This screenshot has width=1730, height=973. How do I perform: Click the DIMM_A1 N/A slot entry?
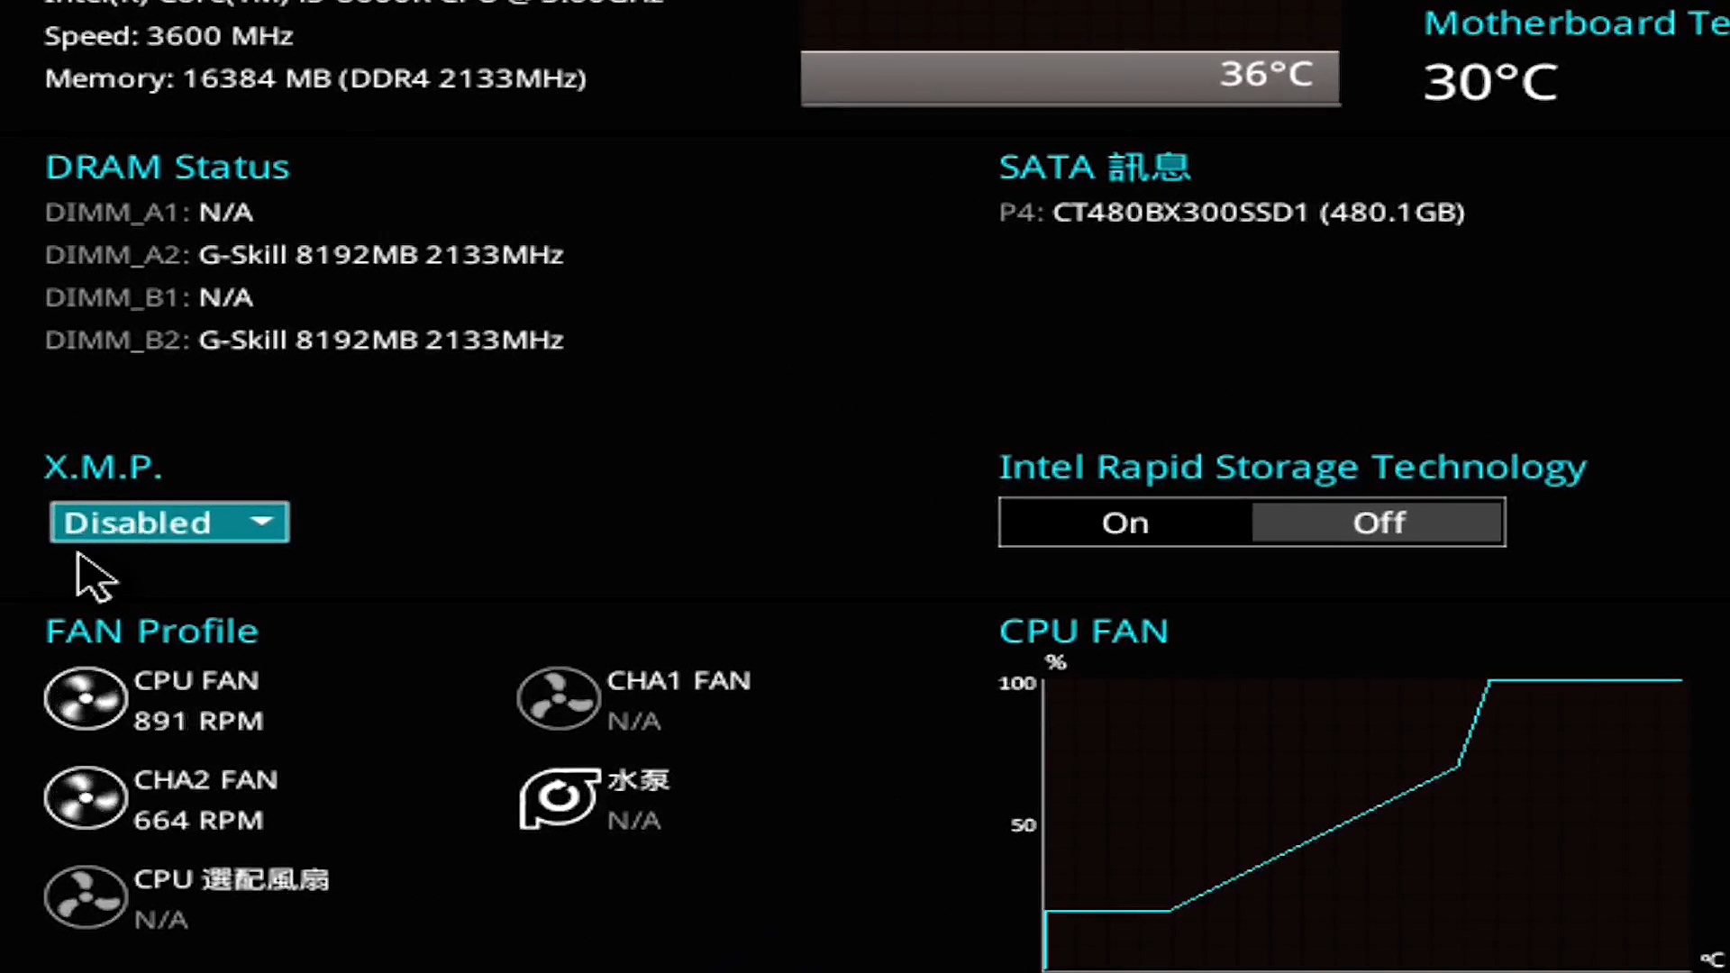coord(149,213)
